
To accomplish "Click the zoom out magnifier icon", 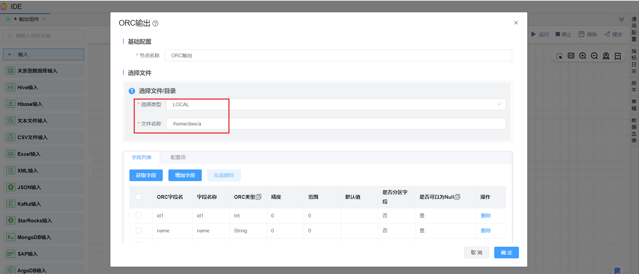I will coord(594,56).
